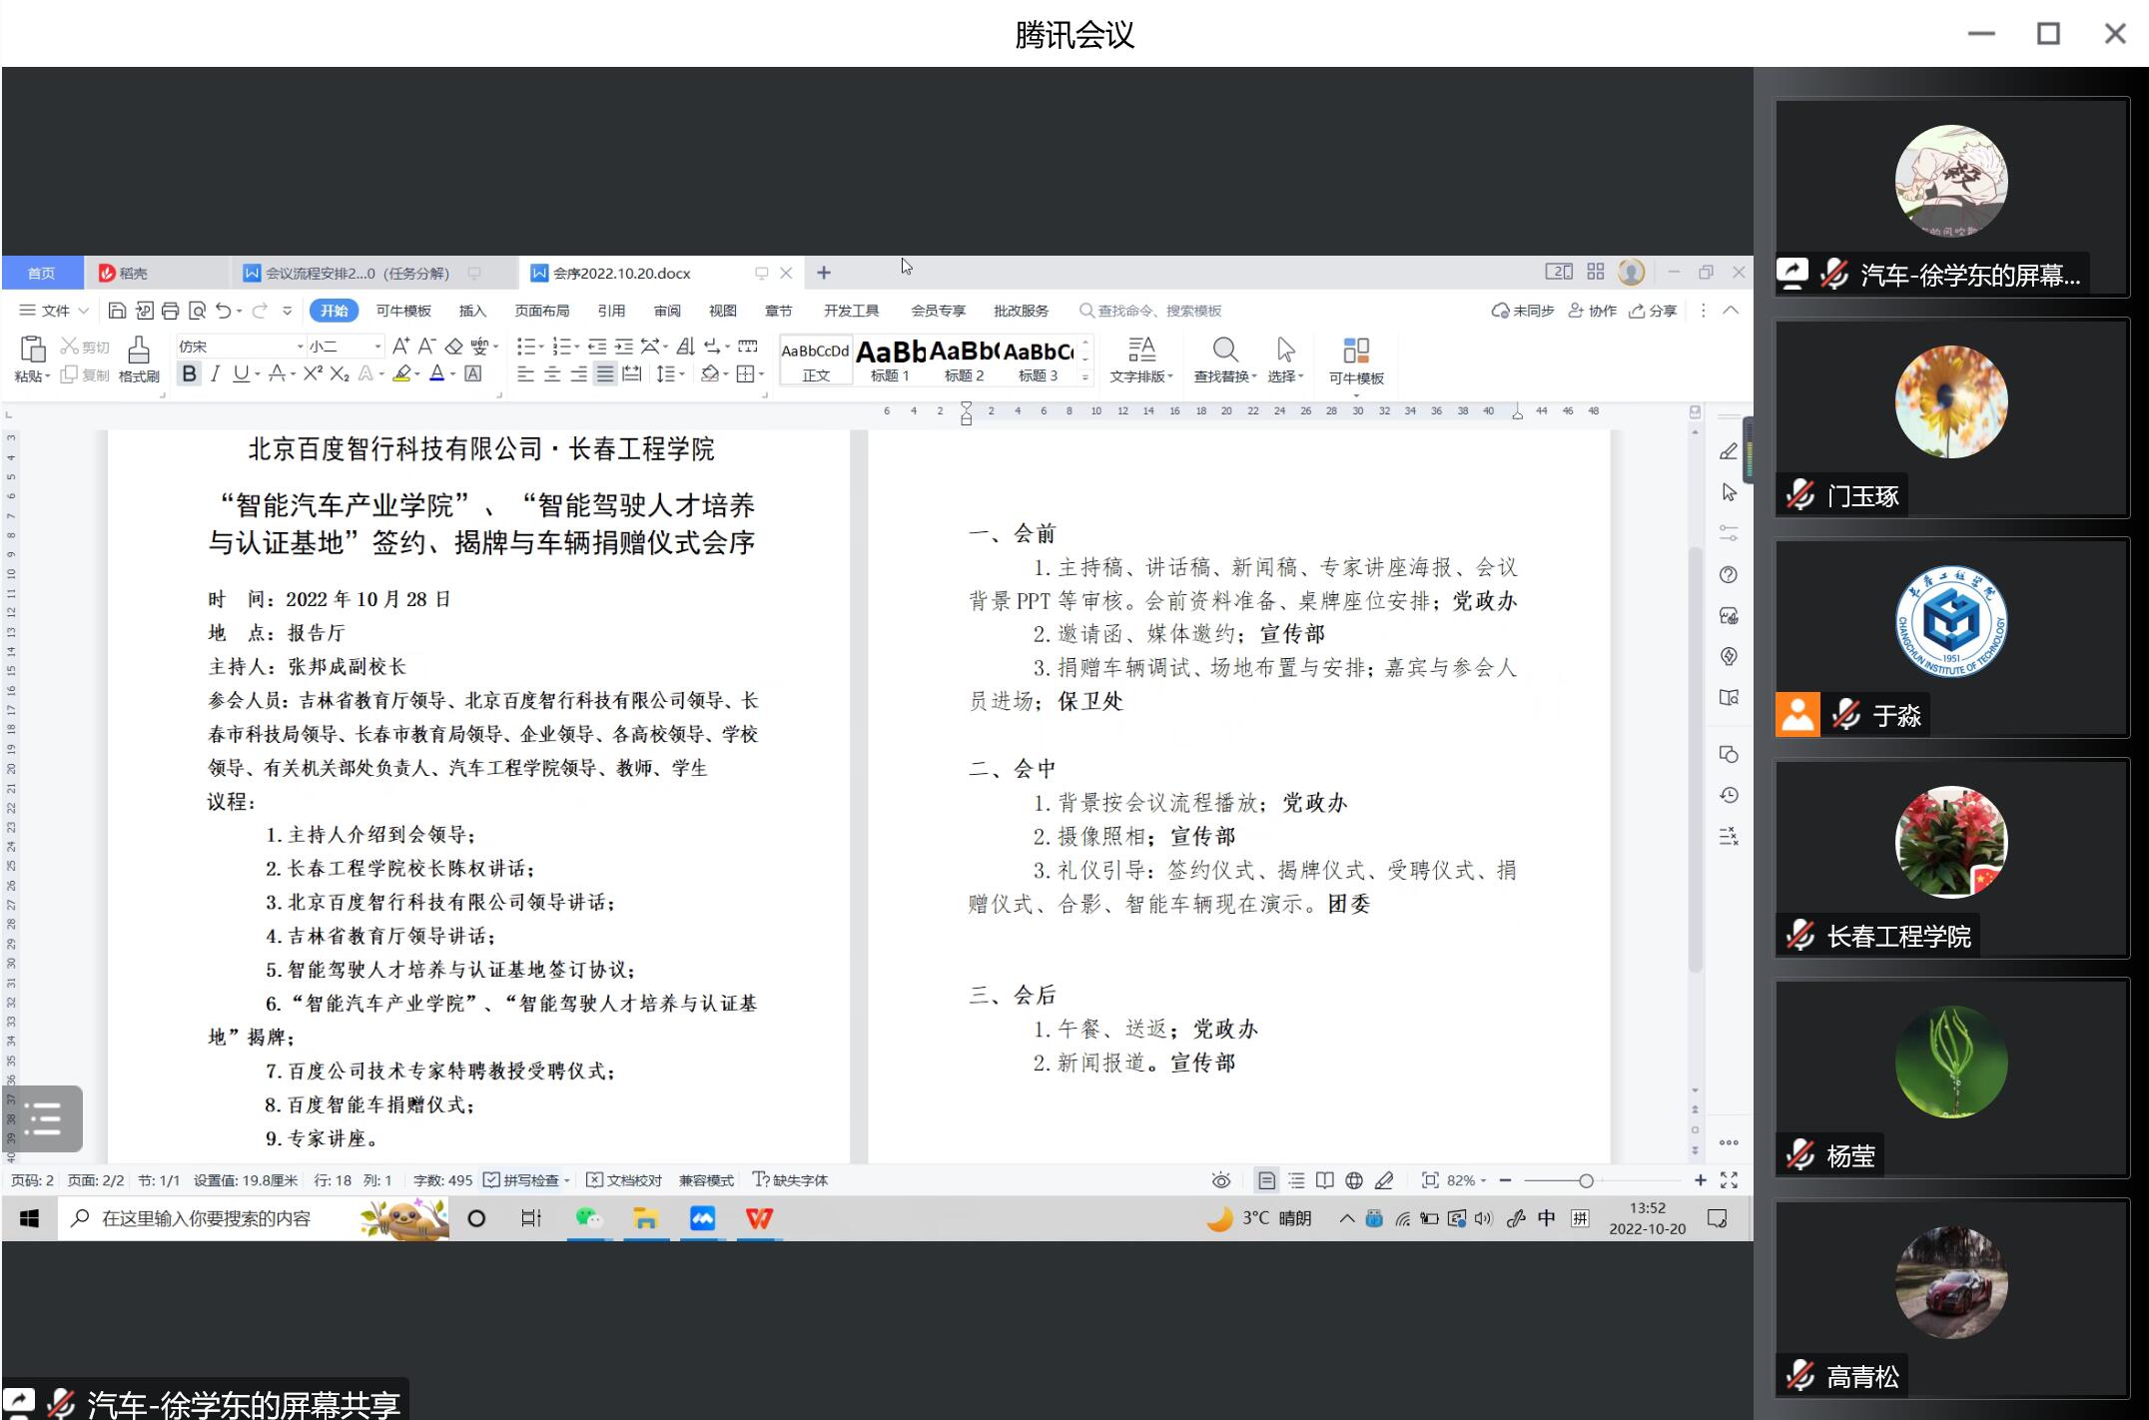Align text to the left
This screenshot has width=2149, height=1420.
tap(525, 373)
